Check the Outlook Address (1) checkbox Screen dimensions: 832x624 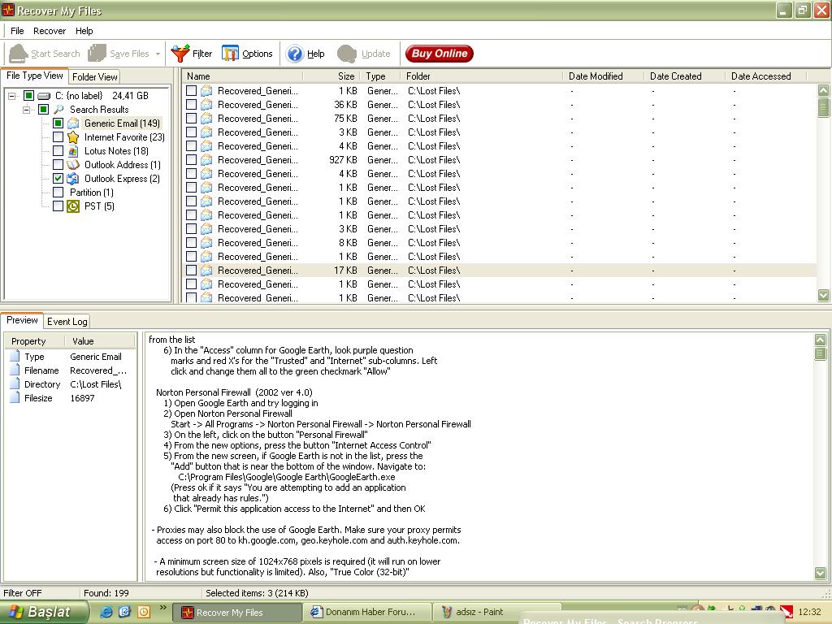pos(58,164)
